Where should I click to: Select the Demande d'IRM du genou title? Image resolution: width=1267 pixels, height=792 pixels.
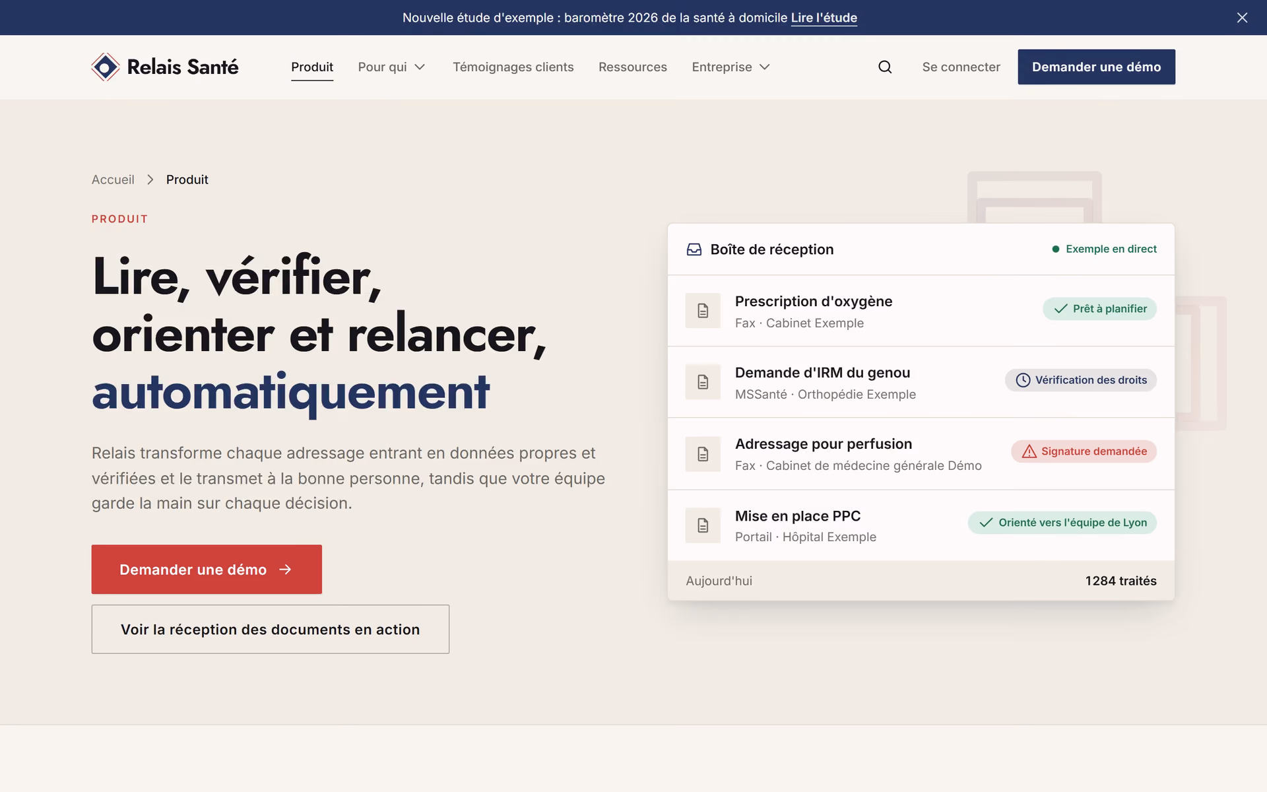(x=823, y=373)
